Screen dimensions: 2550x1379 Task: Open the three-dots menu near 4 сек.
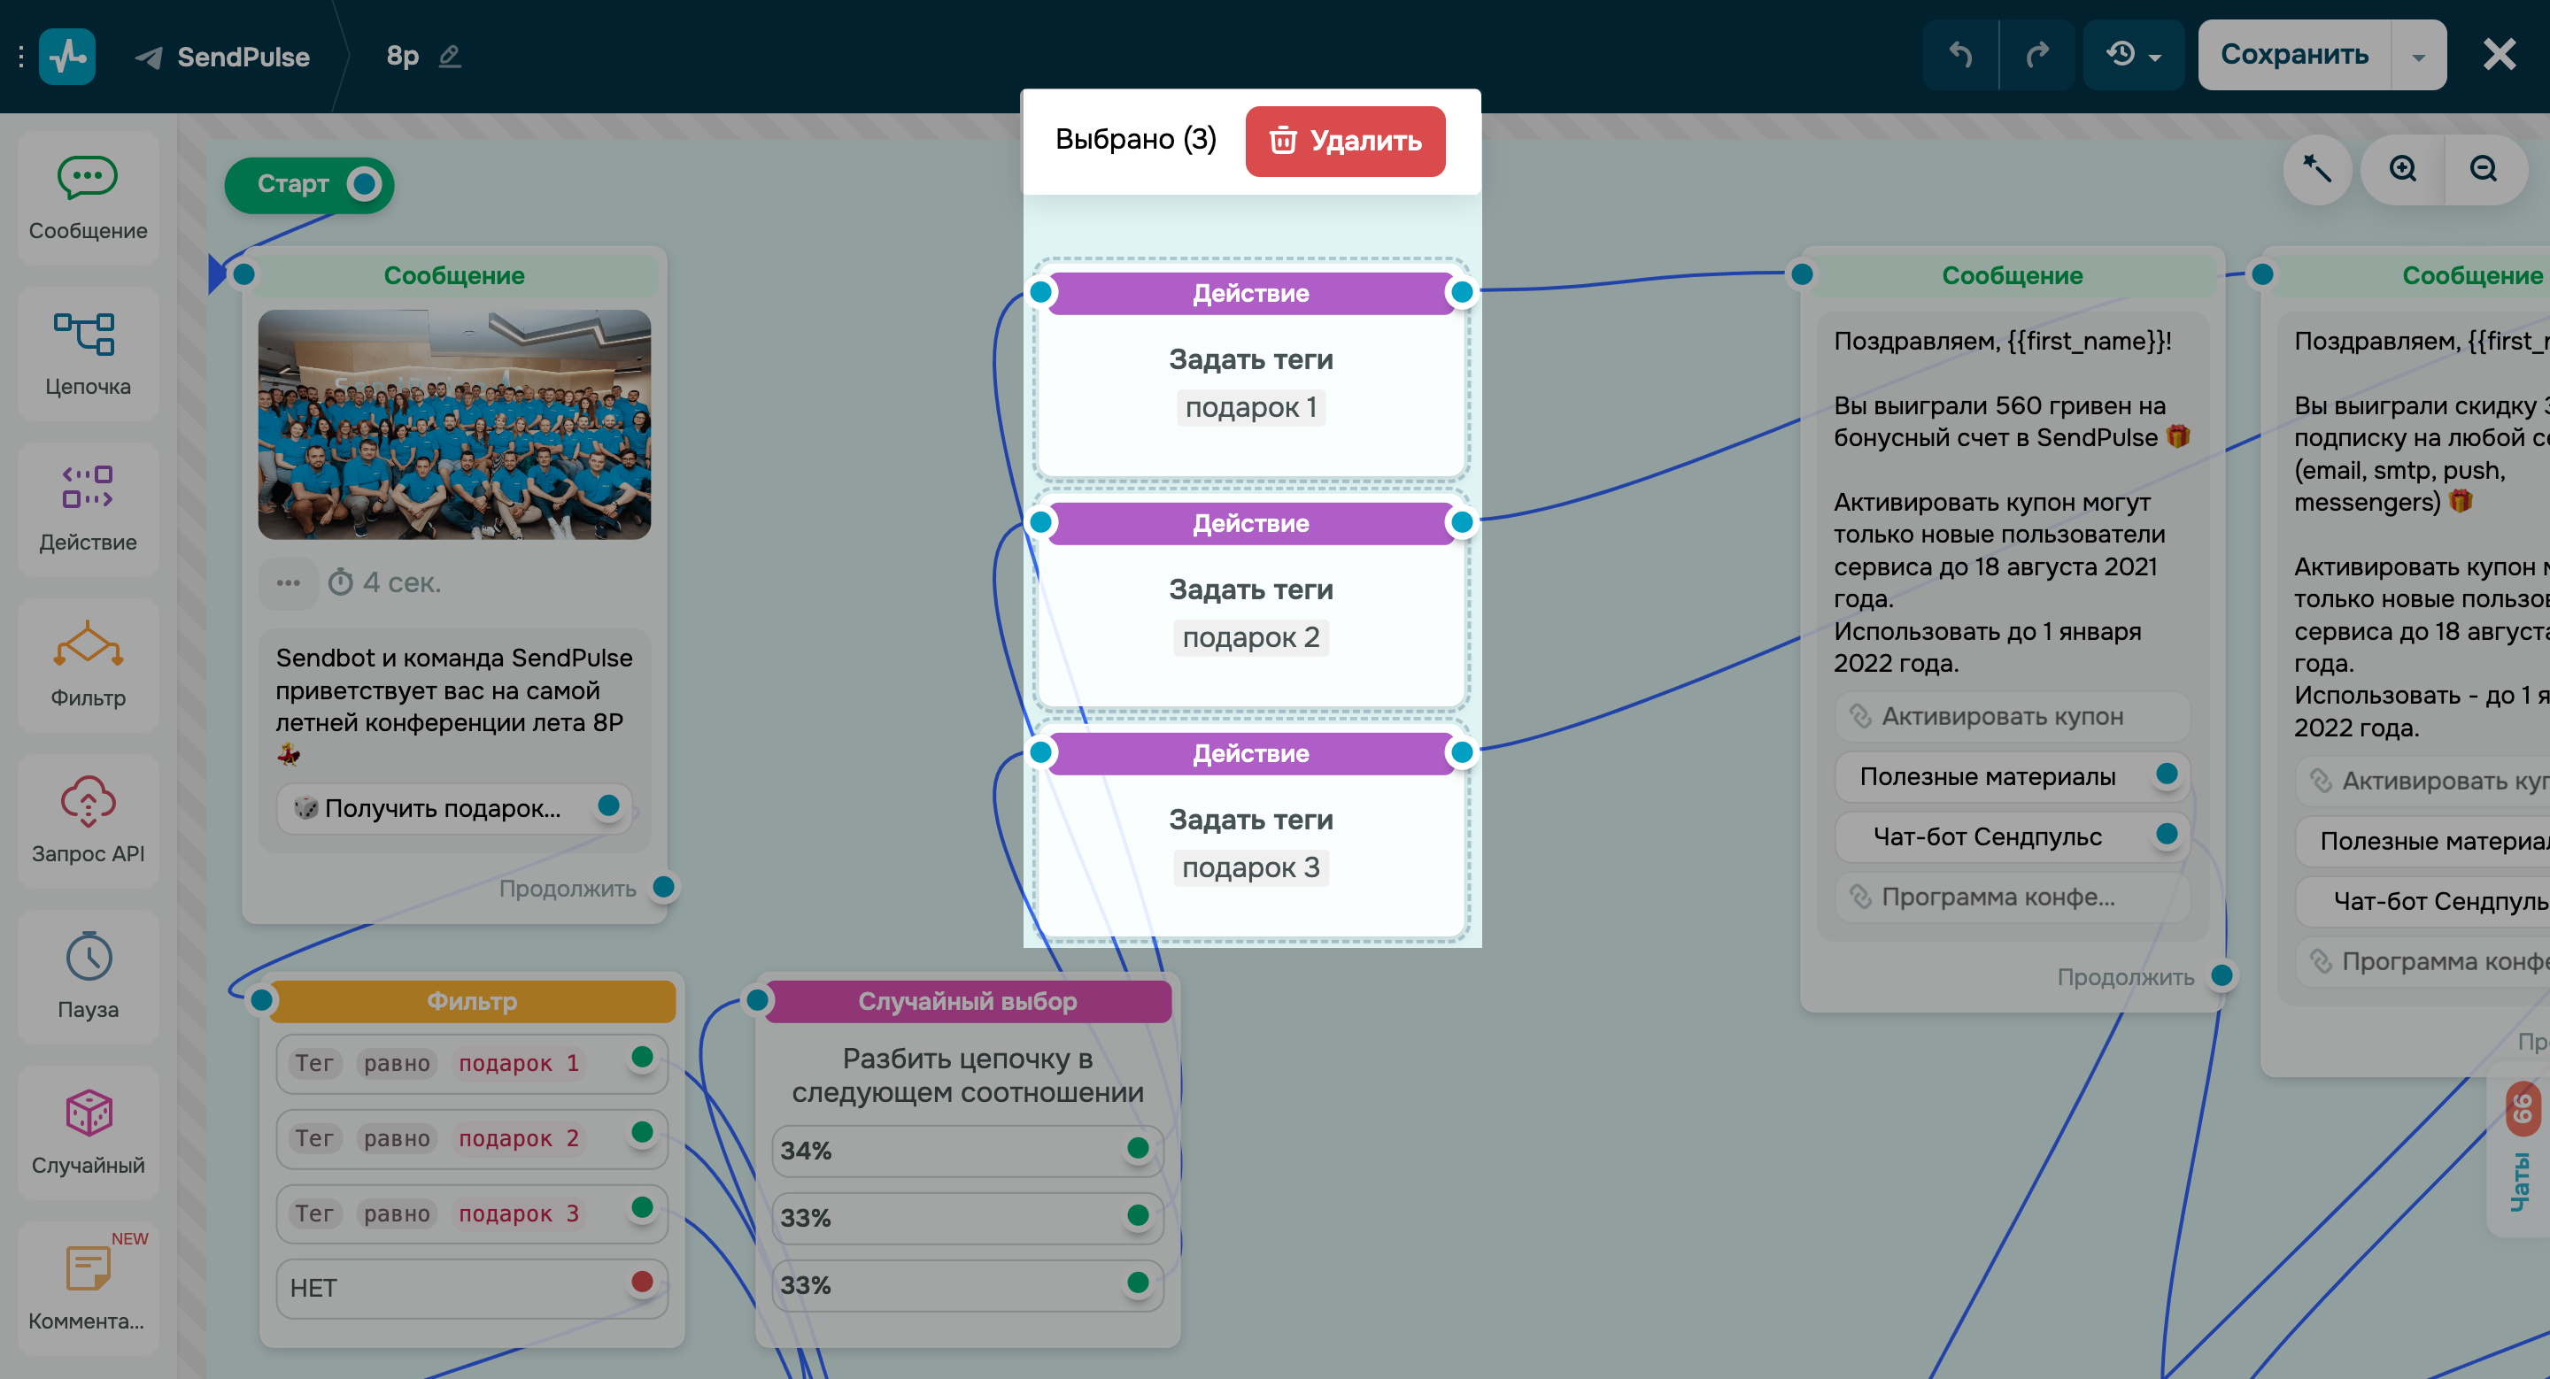pyautogui.click(x=288, y=582)
